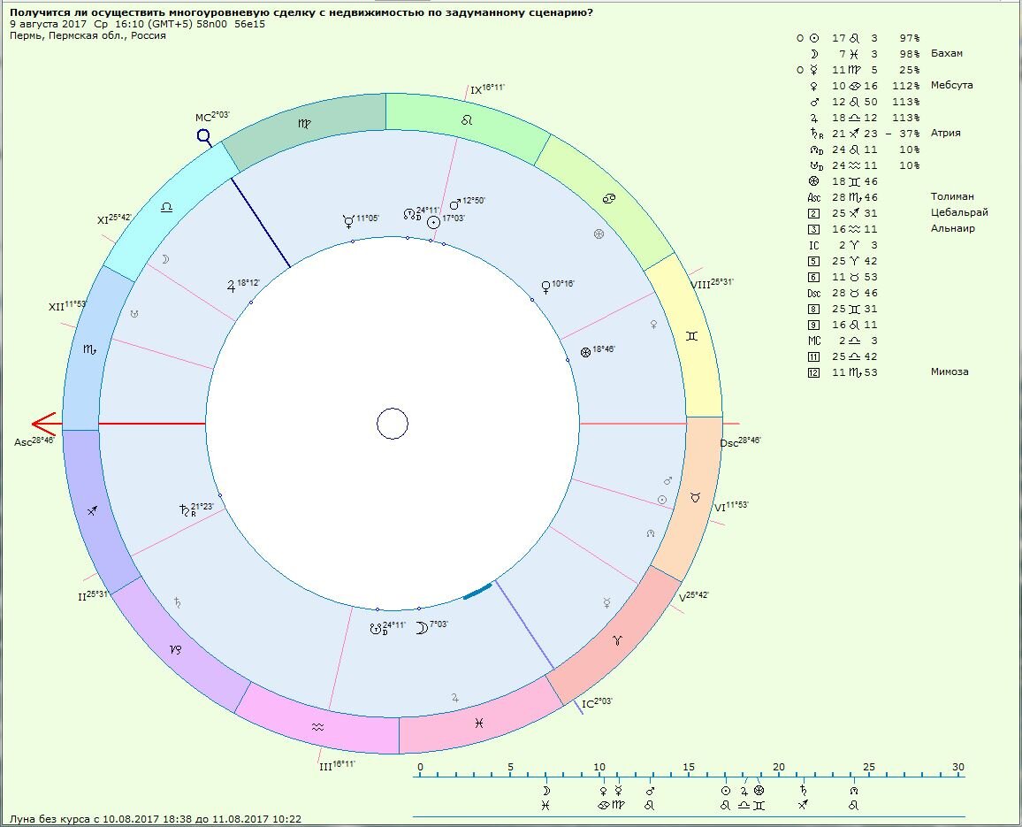Select the Scorpio sign segment
Viewport: 1022px width, 827px height.
89,349
